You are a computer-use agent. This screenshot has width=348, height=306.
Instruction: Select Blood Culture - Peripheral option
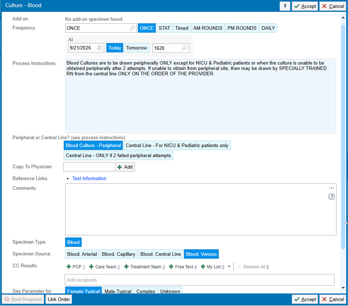[93, 146]
